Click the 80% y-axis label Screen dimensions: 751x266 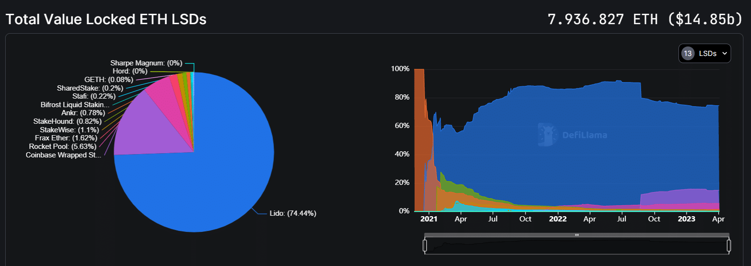[x=402, y=97]
